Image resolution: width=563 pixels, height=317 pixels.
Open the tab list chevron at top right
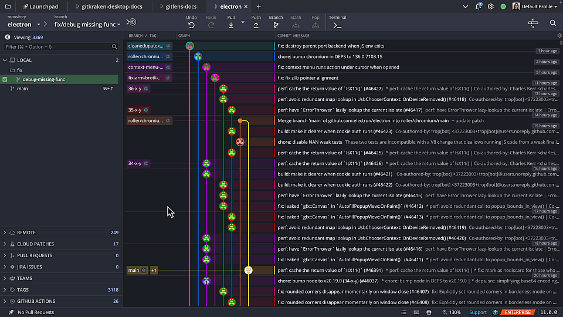click(465, 6)
